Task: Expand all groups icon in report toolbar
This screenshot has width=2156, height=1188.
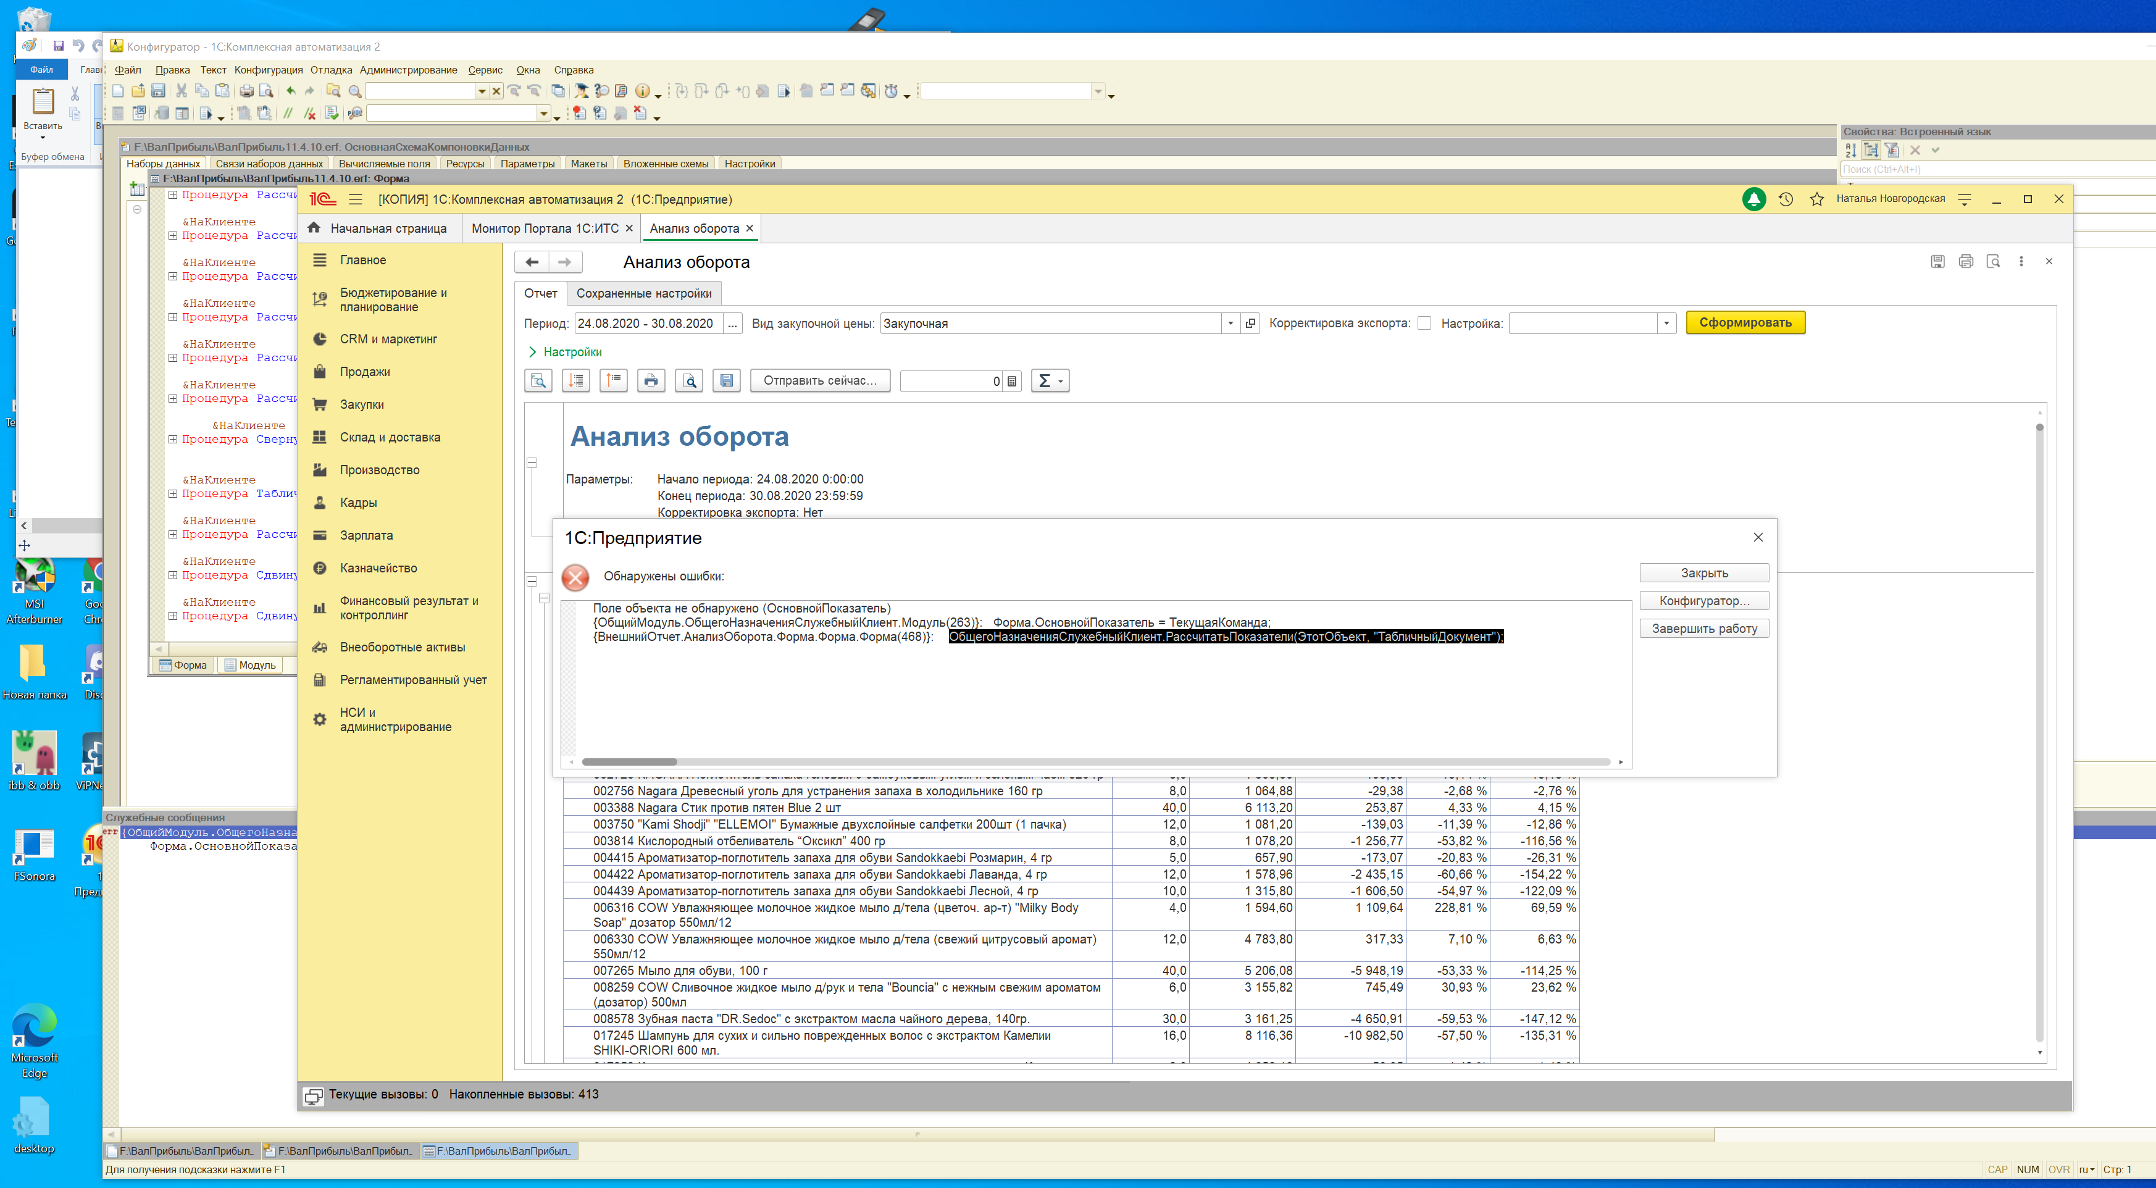Action: click(576, 381)
